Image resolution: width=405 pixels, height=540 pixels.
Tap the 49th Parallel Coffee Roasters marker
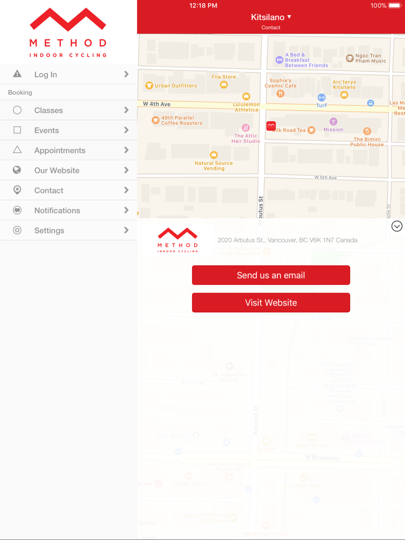click(x=155, y=120)
